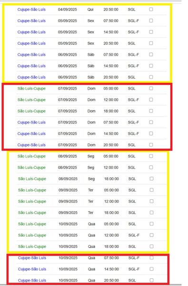
Task: Tick checkbox for 07/09/2025 12:00:00 SGL-F
Action: [151, 100]
